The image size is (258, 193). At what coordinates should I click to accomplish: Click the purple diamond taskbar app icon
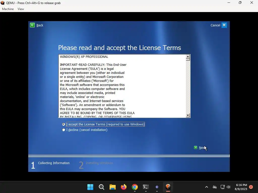pos(157,187)
